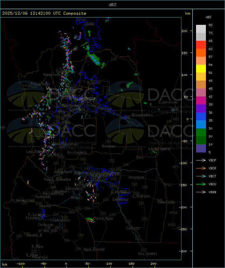
Task: Click the Canalejas place label
Action: pyautogui.click(x=166, y=202)
